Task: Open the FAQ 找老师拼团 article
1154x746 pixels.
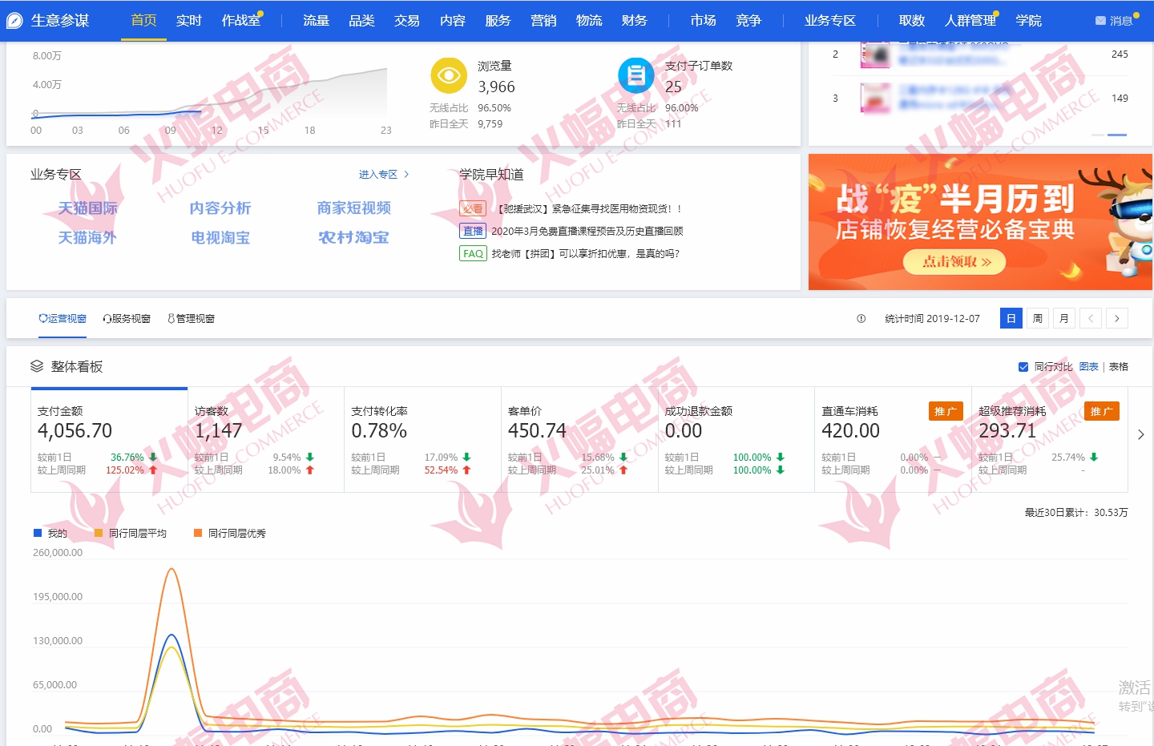Action: pyautogui.click(x=570, y=253)
